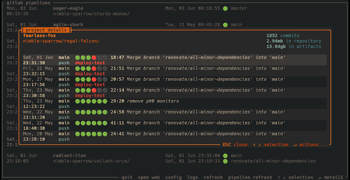The height and width of the screenshot is (180, 350).
Task: Select the pipeline with duration 22:14
Action: [x=175, y=93]
